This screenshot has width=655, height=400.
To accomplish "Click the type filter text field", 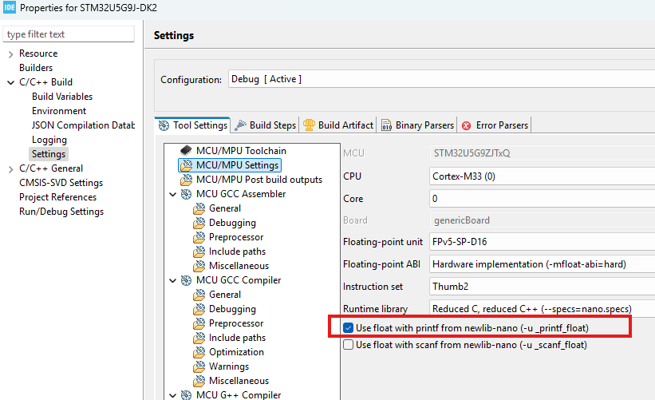I will click(x=69, y=34).
